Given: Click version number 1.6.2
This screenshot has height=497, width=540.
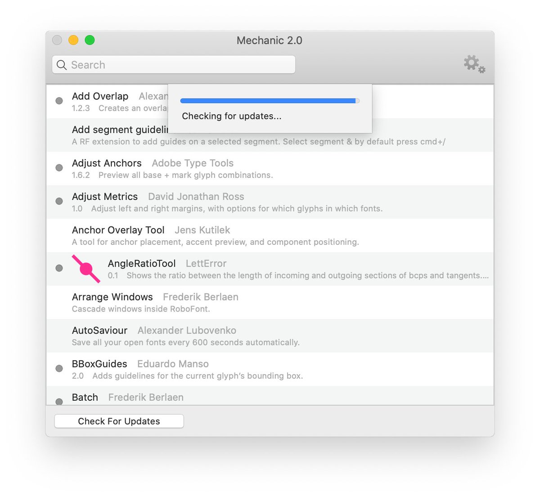Looking at the screenshot, I should click(x=81, y=175).
